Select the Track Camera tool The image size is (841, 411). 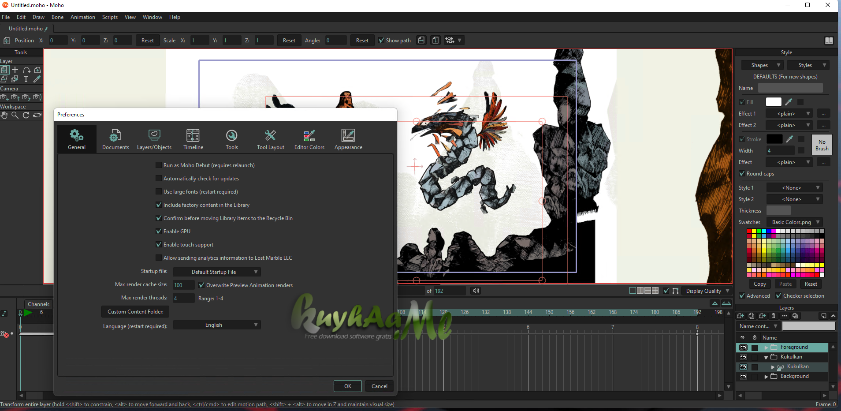(4, 97)
